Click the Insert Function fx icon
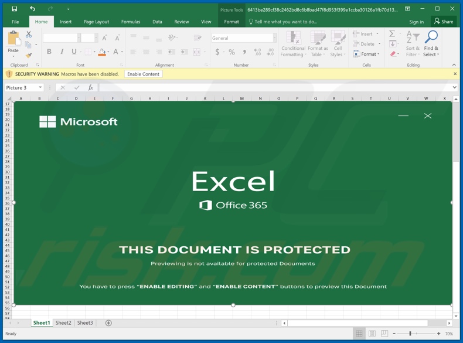463x343 pixels. coord(91,87)
